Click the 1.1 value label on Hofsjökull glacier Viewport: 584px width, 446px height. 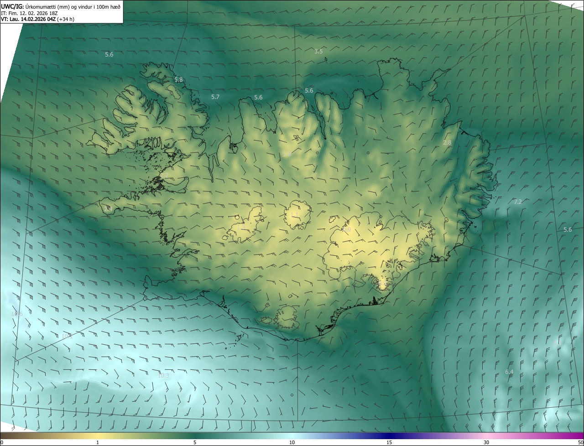coord(294,214)
